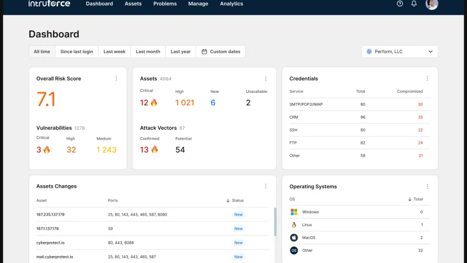
Task: Click CRM compromised count 35
Action: [420, 117]
